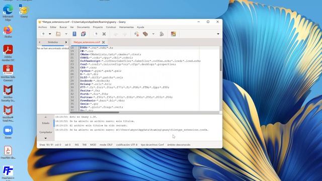Open the Ver menu
Viewport: 322px width, 181px height.
(71, 27)
